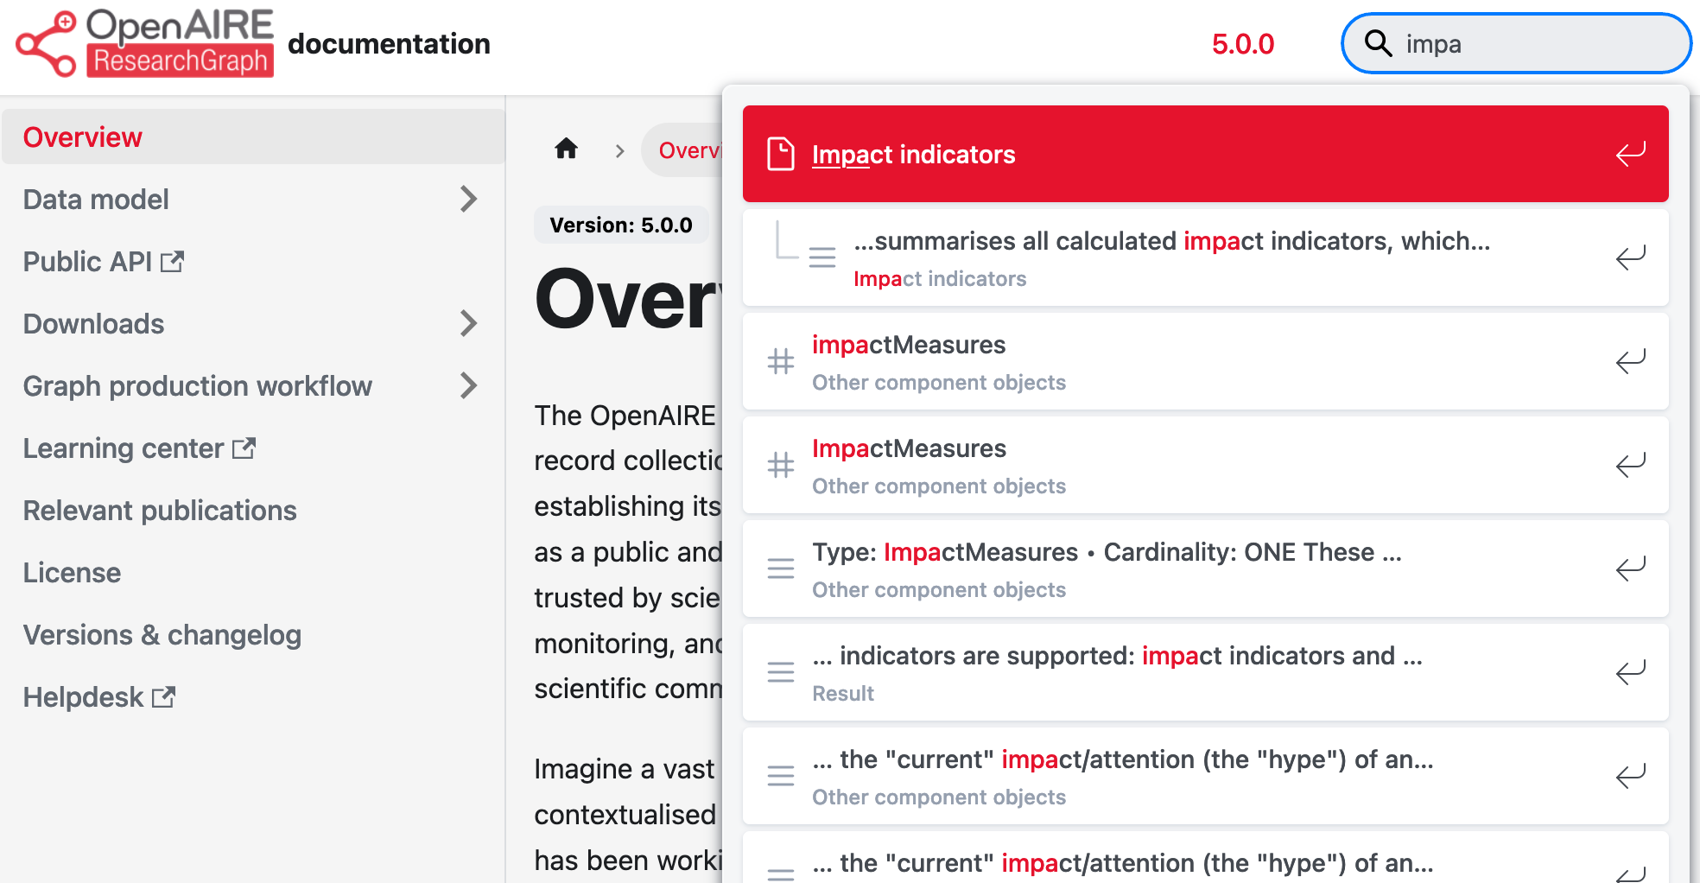Open Relevant publications from sidebar
Screen dimensions: 1700x883
tap(160, 511)
